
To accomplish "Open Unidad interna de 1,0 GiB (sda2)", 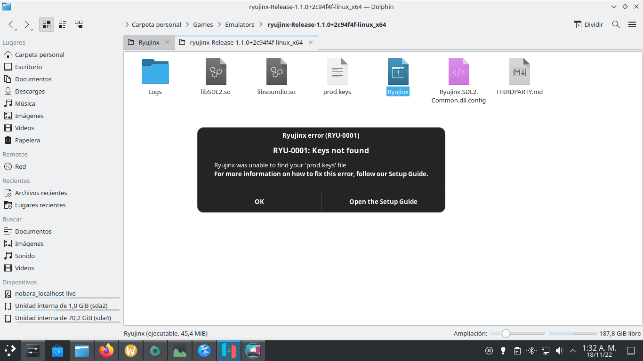I will [x=61, y=306].
